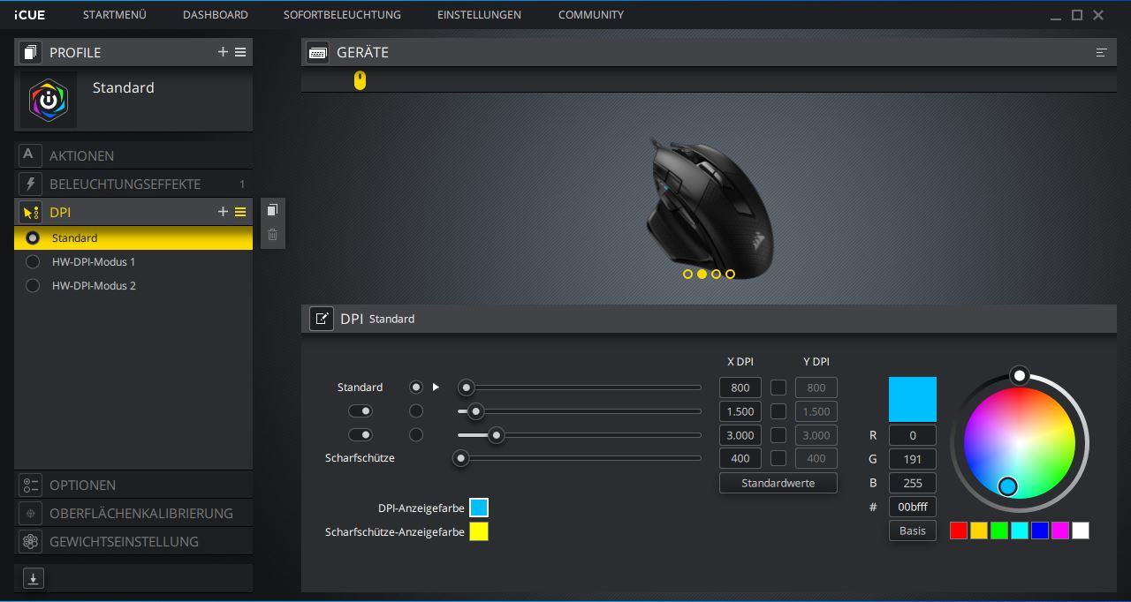This screenshot has width=1131, height=602.
Task: Open the Aktionen section icon
Action: coord(29,154)
